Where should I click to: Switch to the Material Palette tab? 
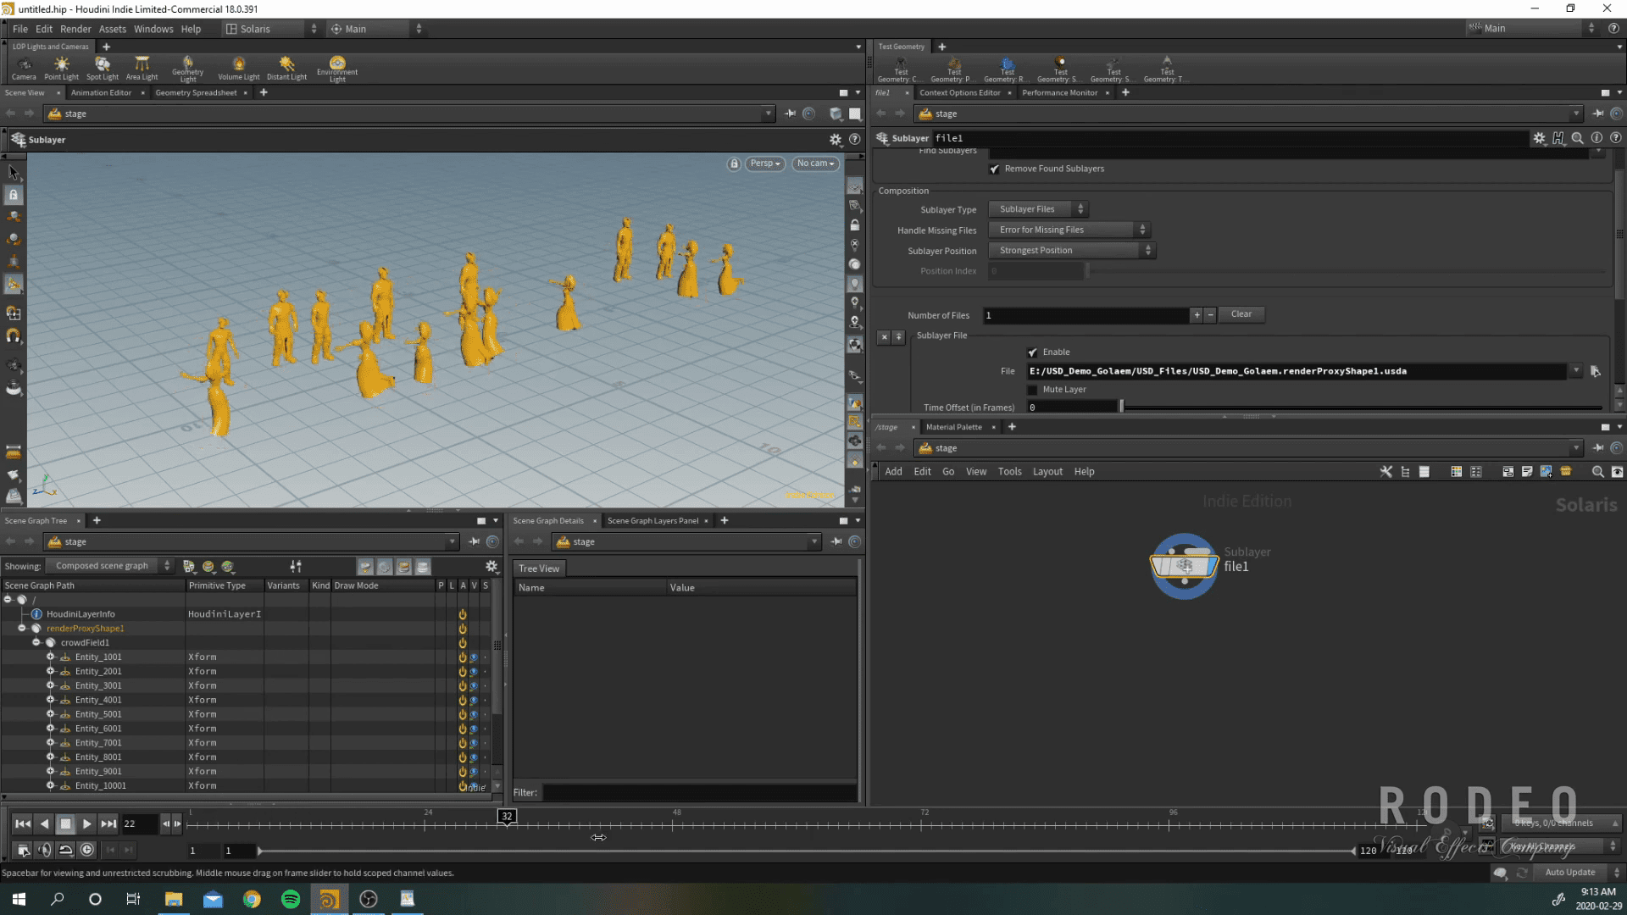click(x=953, y=427)
